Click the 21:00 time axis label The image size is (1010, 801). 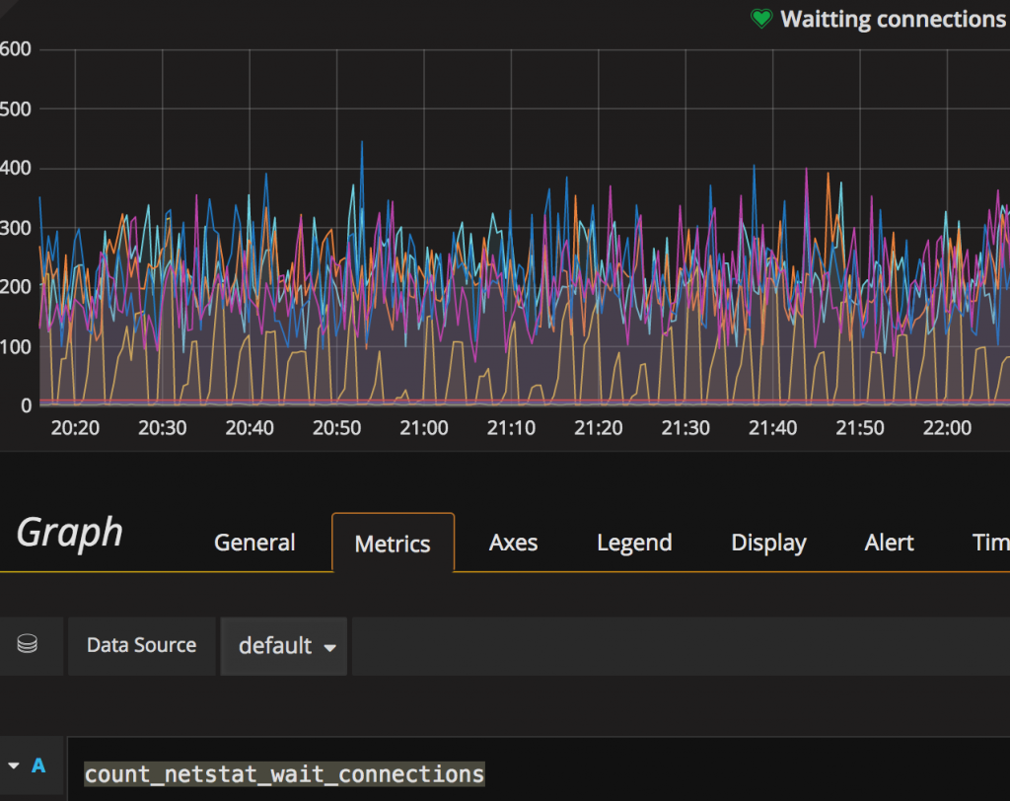click(424, 428)
